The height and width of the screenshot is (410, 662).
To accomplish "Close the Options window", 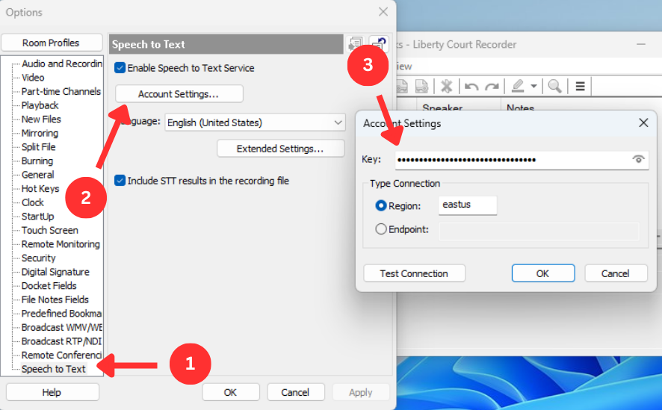I will point(383,12).
